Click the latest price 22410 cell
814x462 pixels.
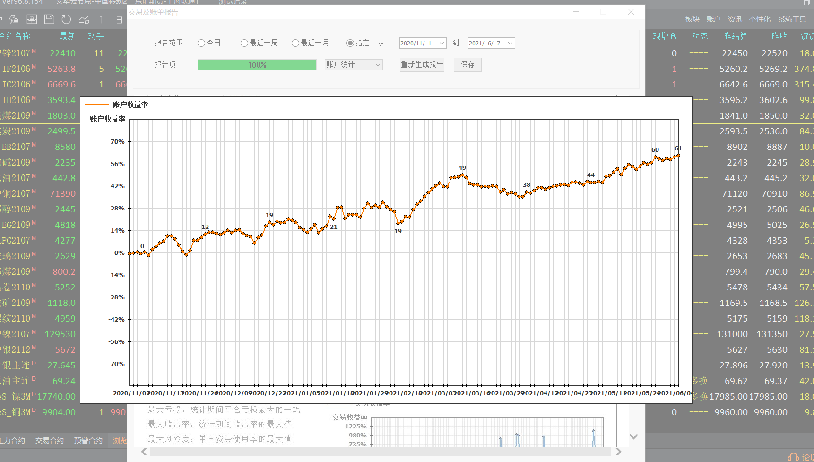(x=62, y=53)
